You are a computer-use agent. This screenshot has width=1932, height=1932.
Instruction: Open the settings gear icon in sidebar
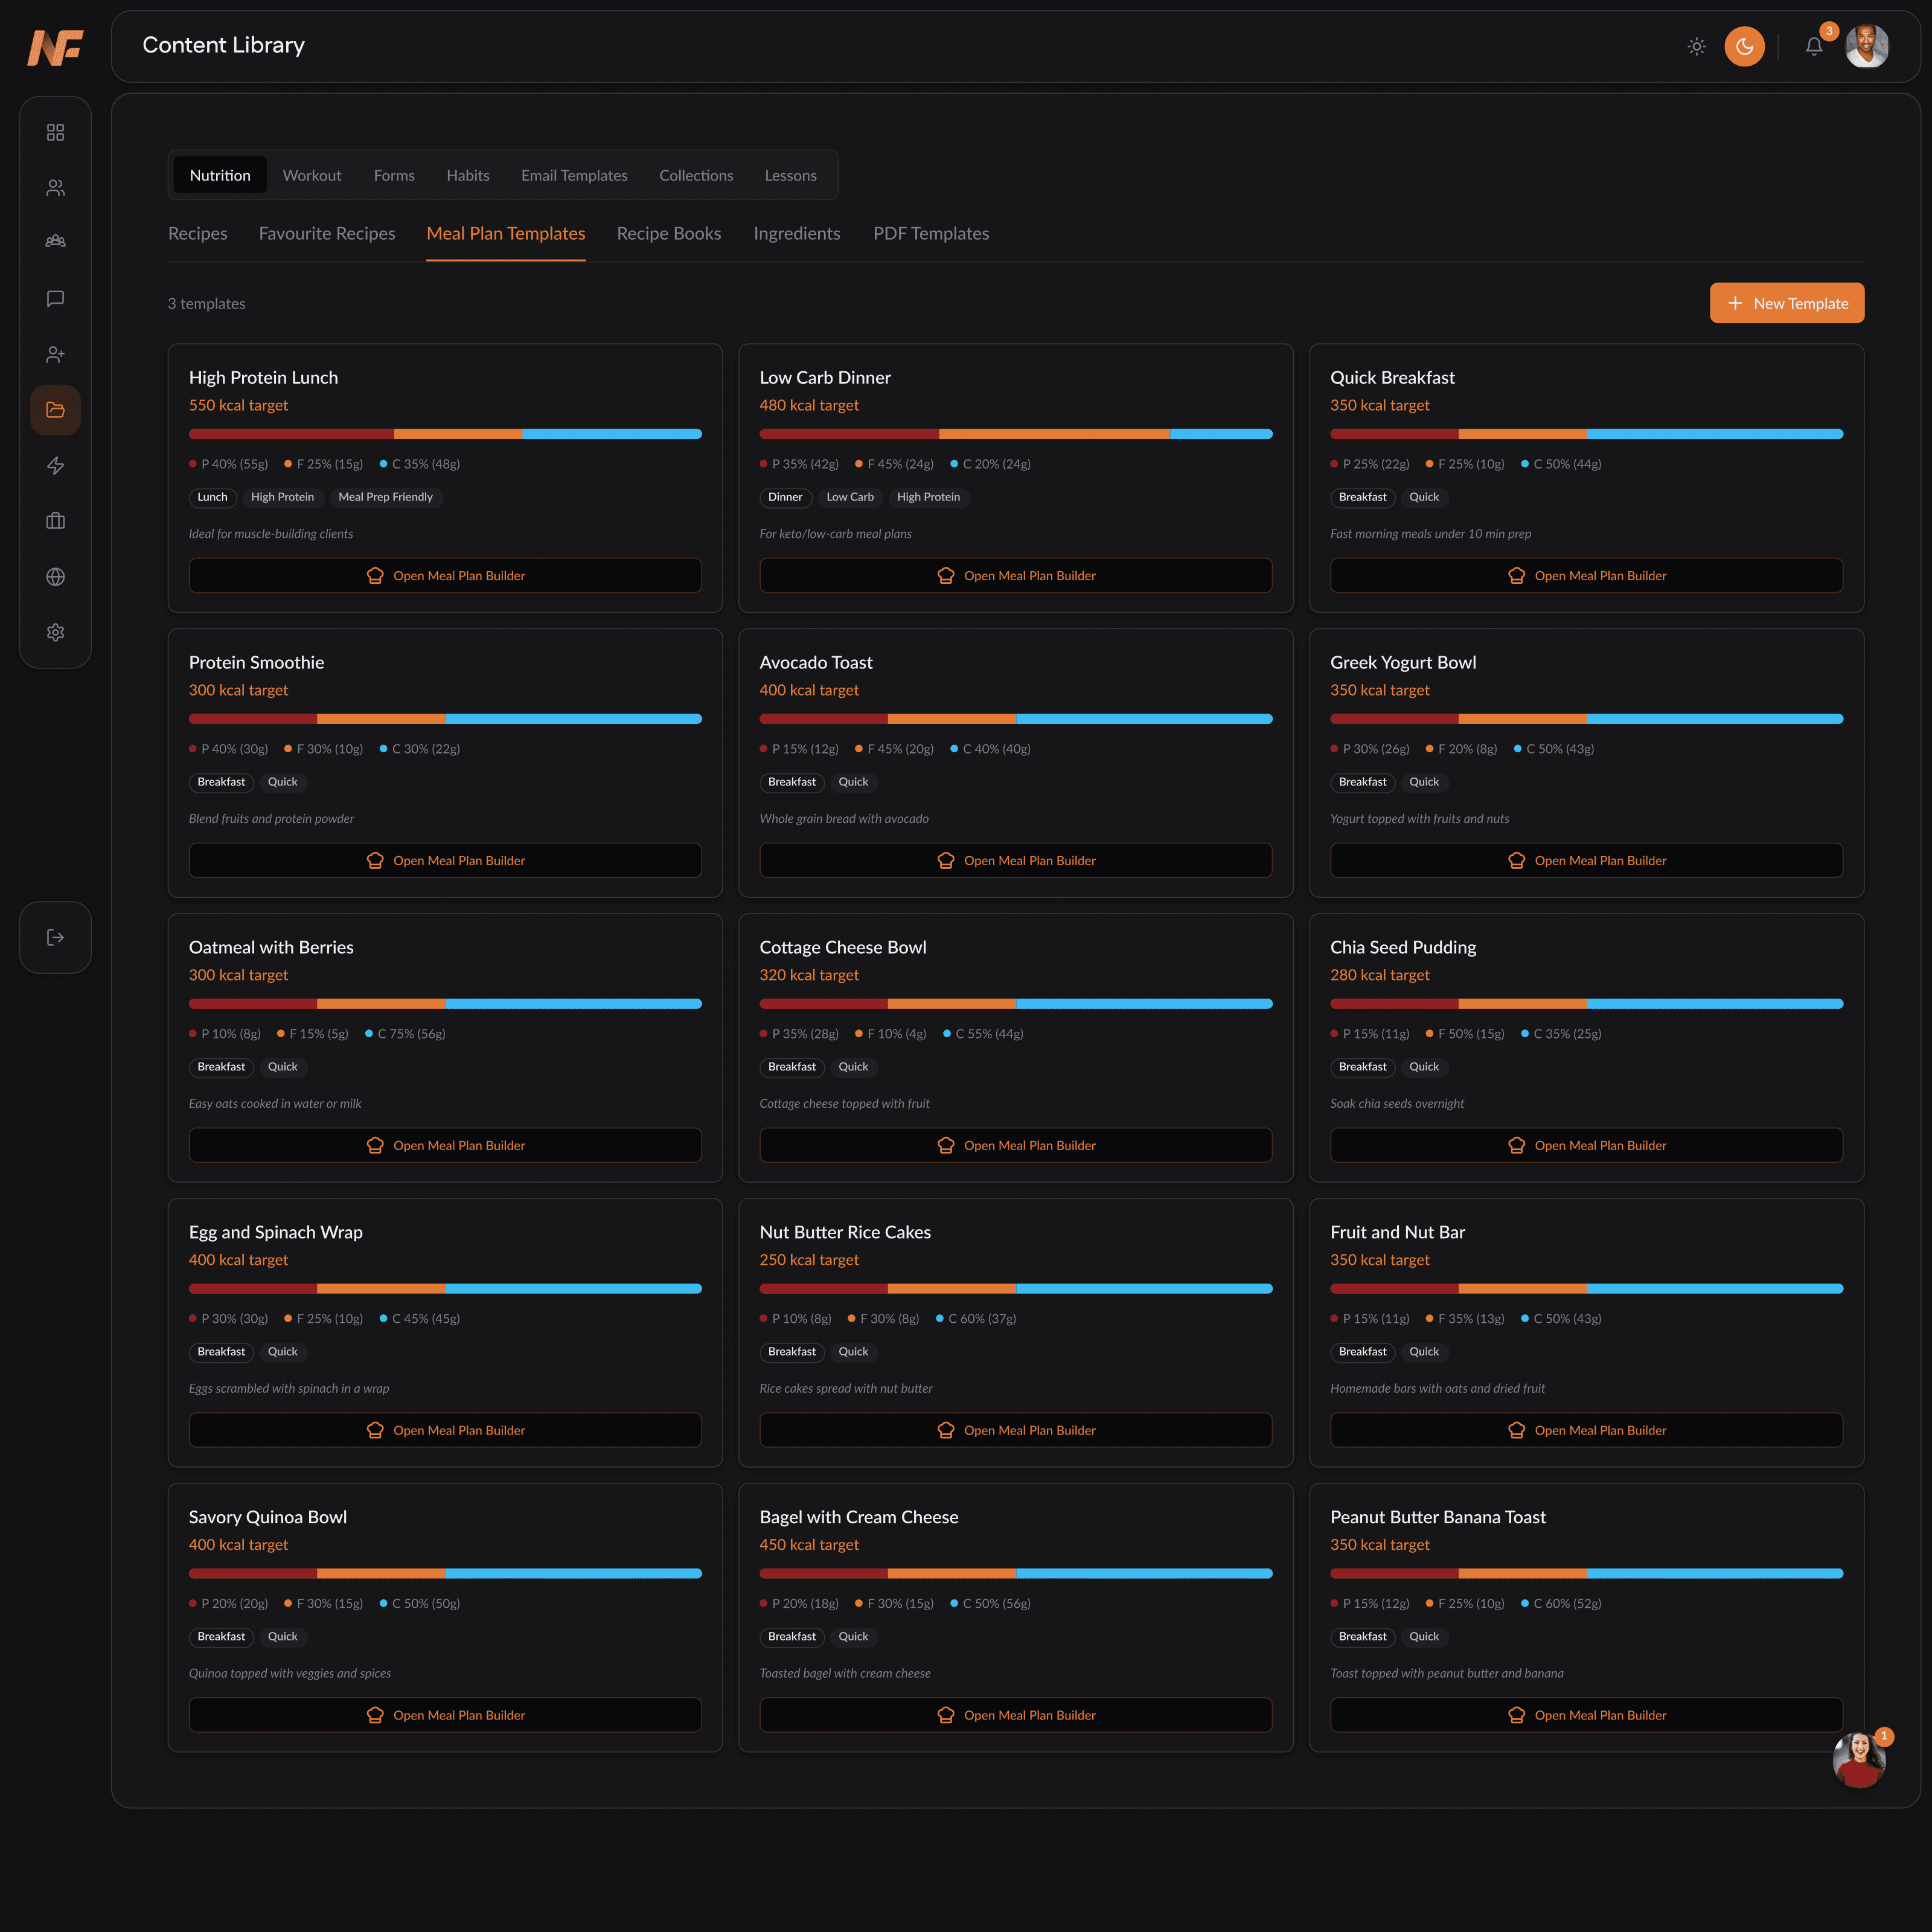[x=55, y=632]
